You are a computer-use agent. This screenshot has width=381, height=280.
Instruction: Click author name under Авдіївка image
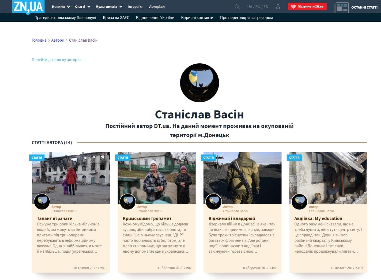[x=322, y=211]
